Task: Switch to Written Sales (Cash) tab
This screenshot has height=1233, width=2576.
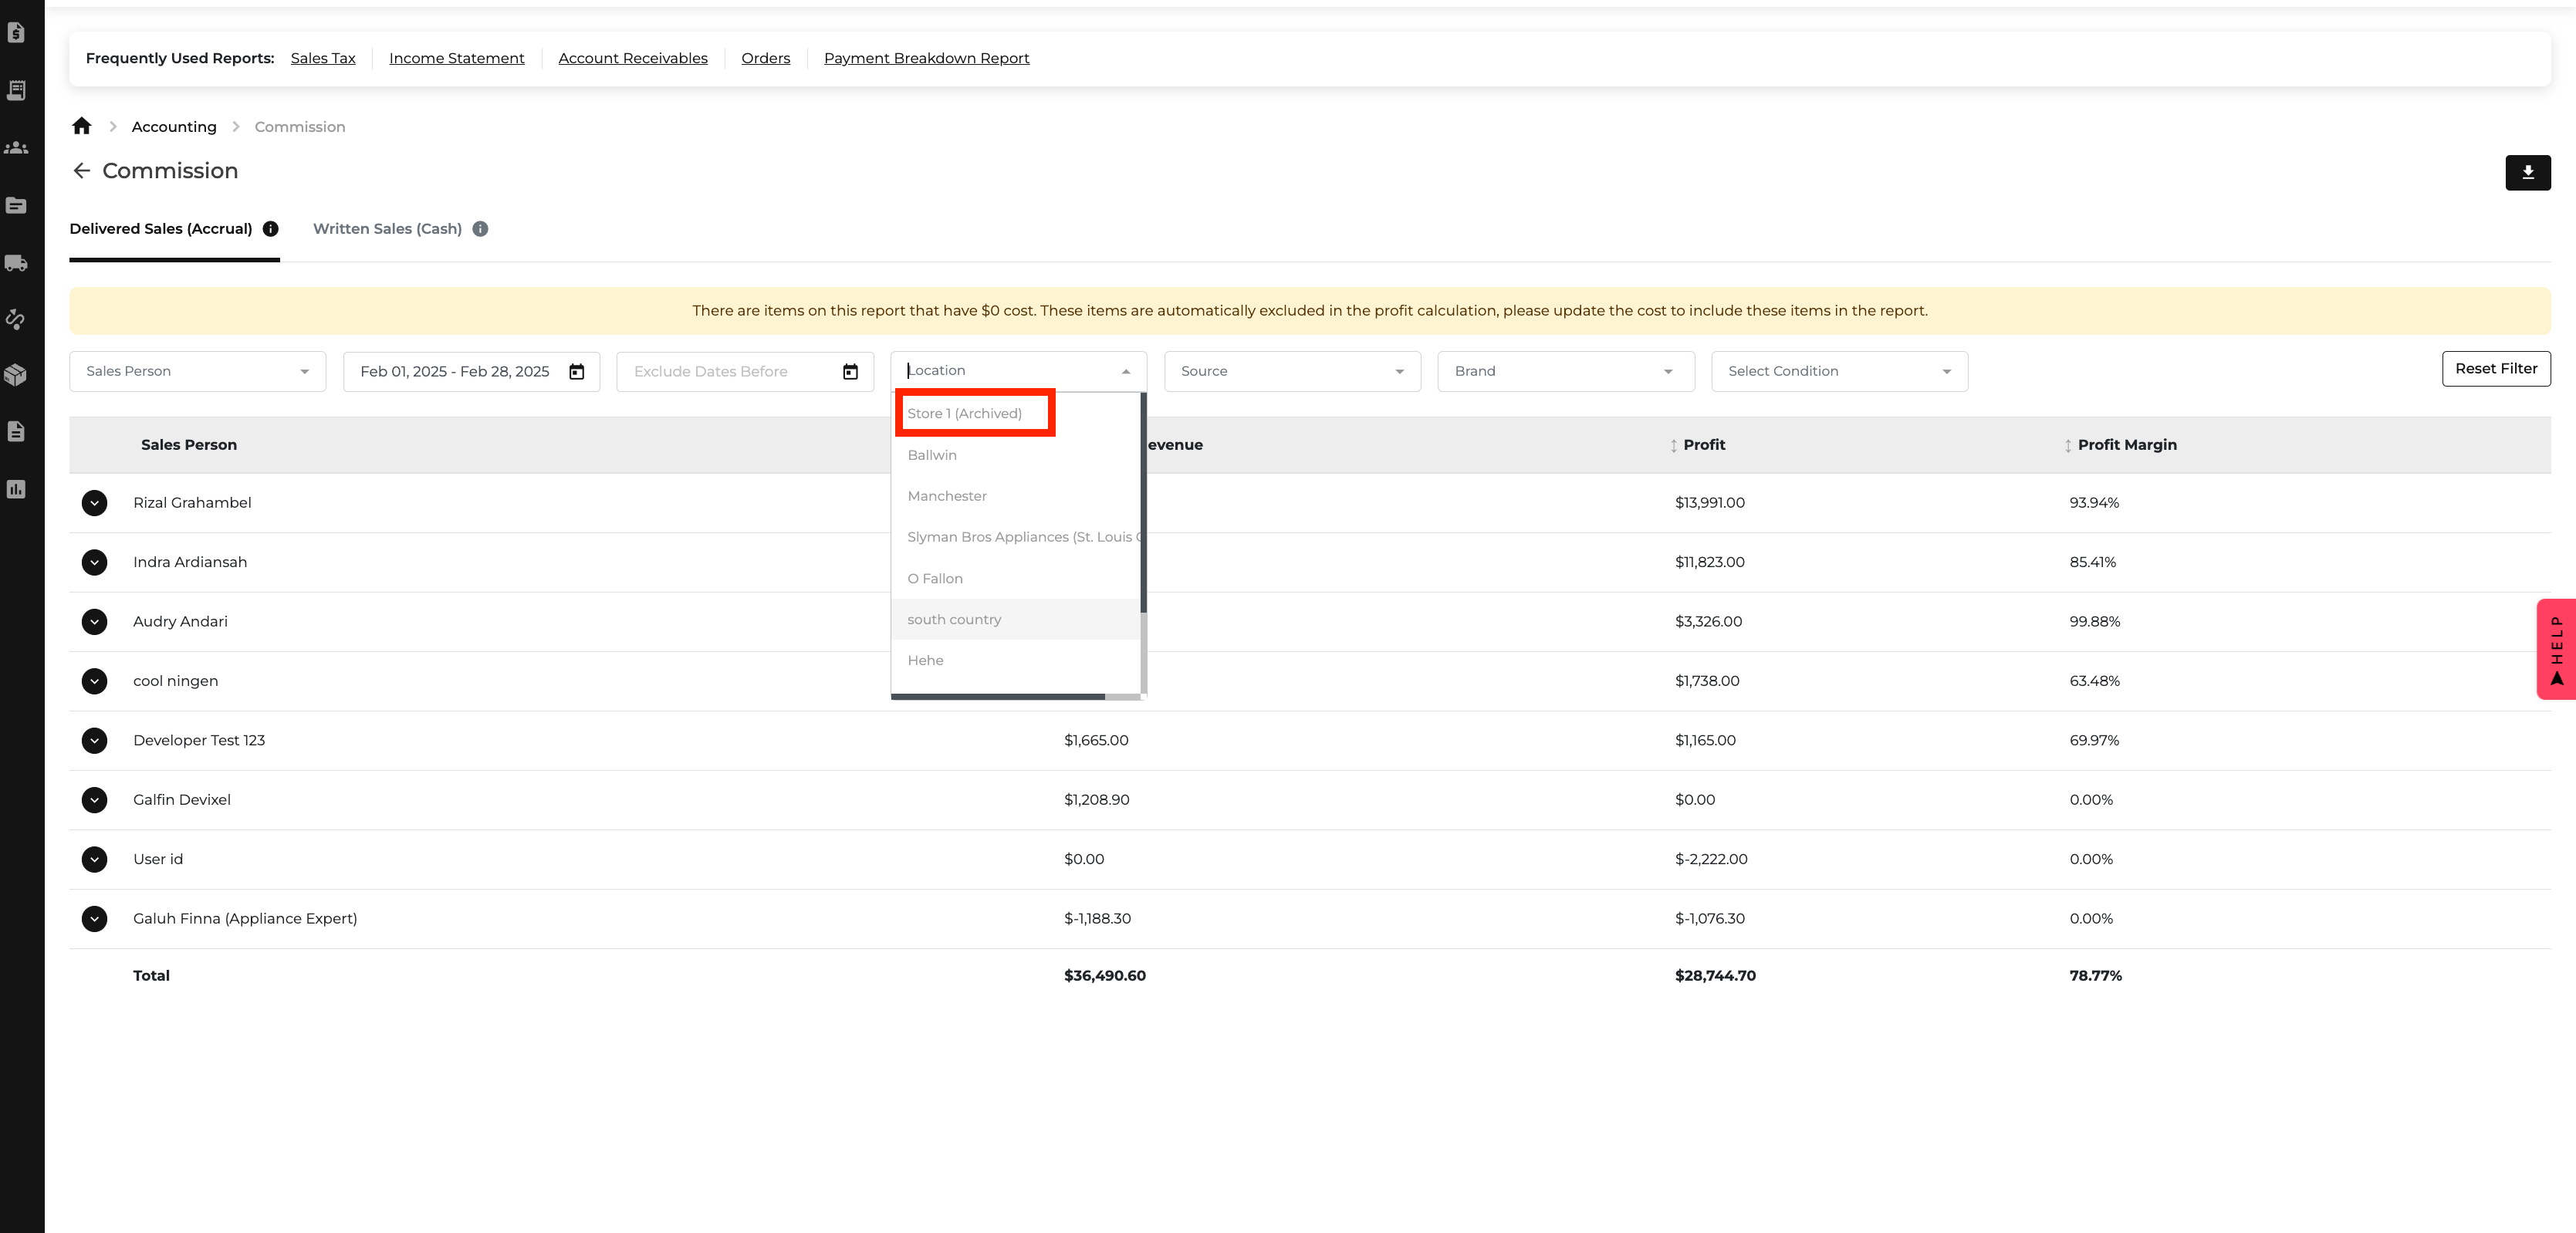Action: pos(387,229)
